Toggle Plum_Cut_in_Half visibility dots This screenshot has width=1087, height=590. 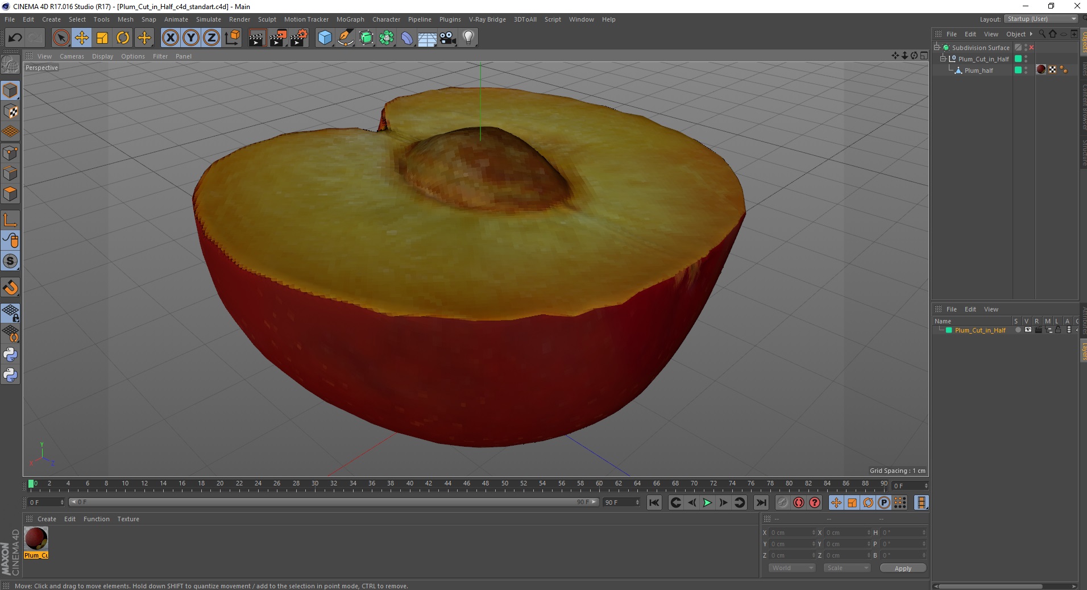tap(1026, 59)
